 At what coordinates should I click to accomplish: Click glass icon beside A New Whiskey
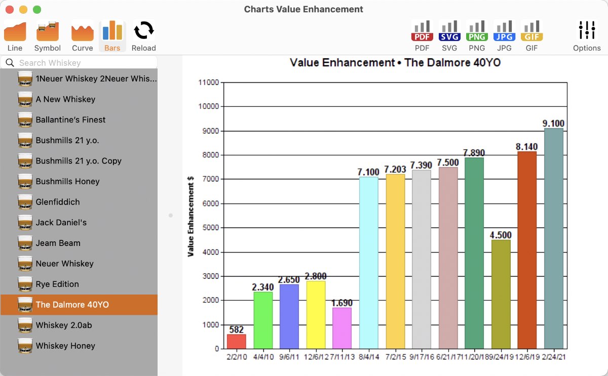[x=25, y=99]
